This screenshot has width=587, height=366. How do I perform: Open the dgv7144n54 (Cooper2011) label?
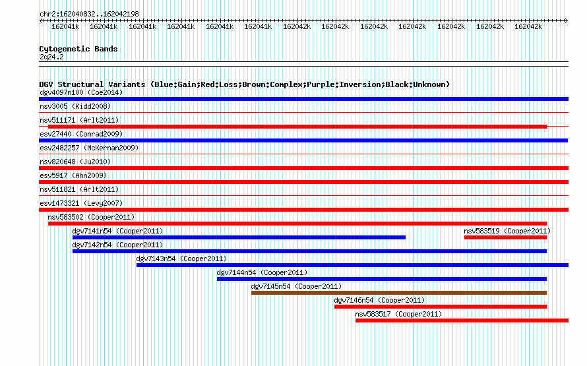pos(262,272)
